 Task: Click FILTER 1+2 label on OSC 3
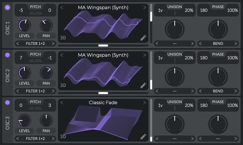(x=35, y=139)
